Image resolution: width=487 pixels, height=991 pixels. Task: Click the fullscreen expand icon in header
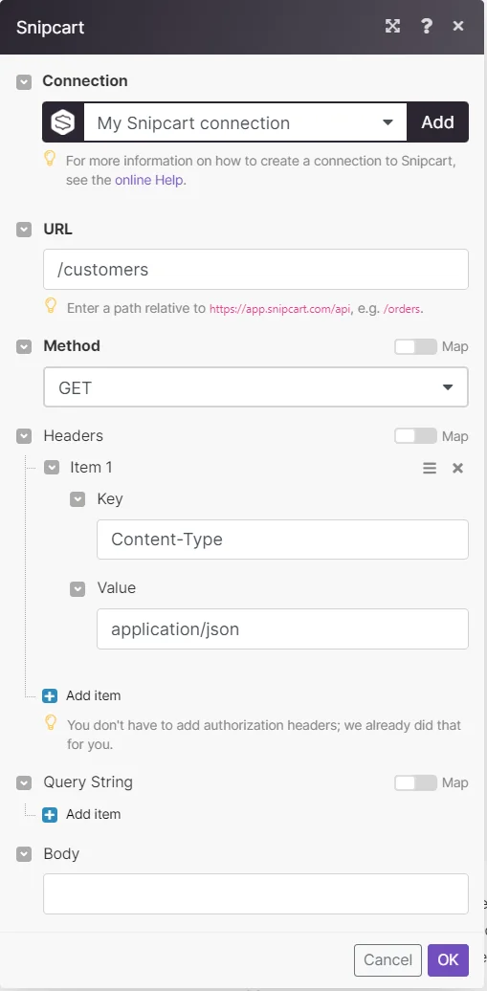393,26
